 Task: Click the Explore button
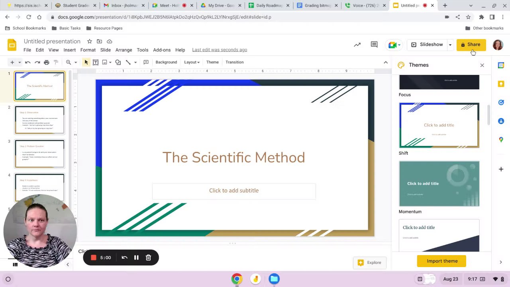tap(370, 262)
